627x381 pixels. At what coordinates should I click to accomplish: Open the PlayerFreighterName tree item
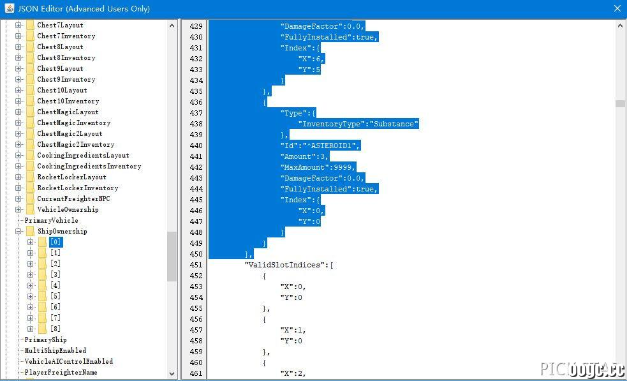(x=61, y=372)
